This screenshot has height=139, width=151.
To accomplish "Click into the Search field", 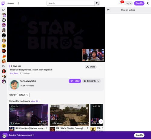I will [71, 3].
